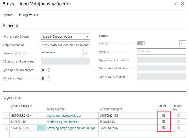Collapse the Almennt section heading
This screenshot has height=138, width=189.
[x=10, y=26]
